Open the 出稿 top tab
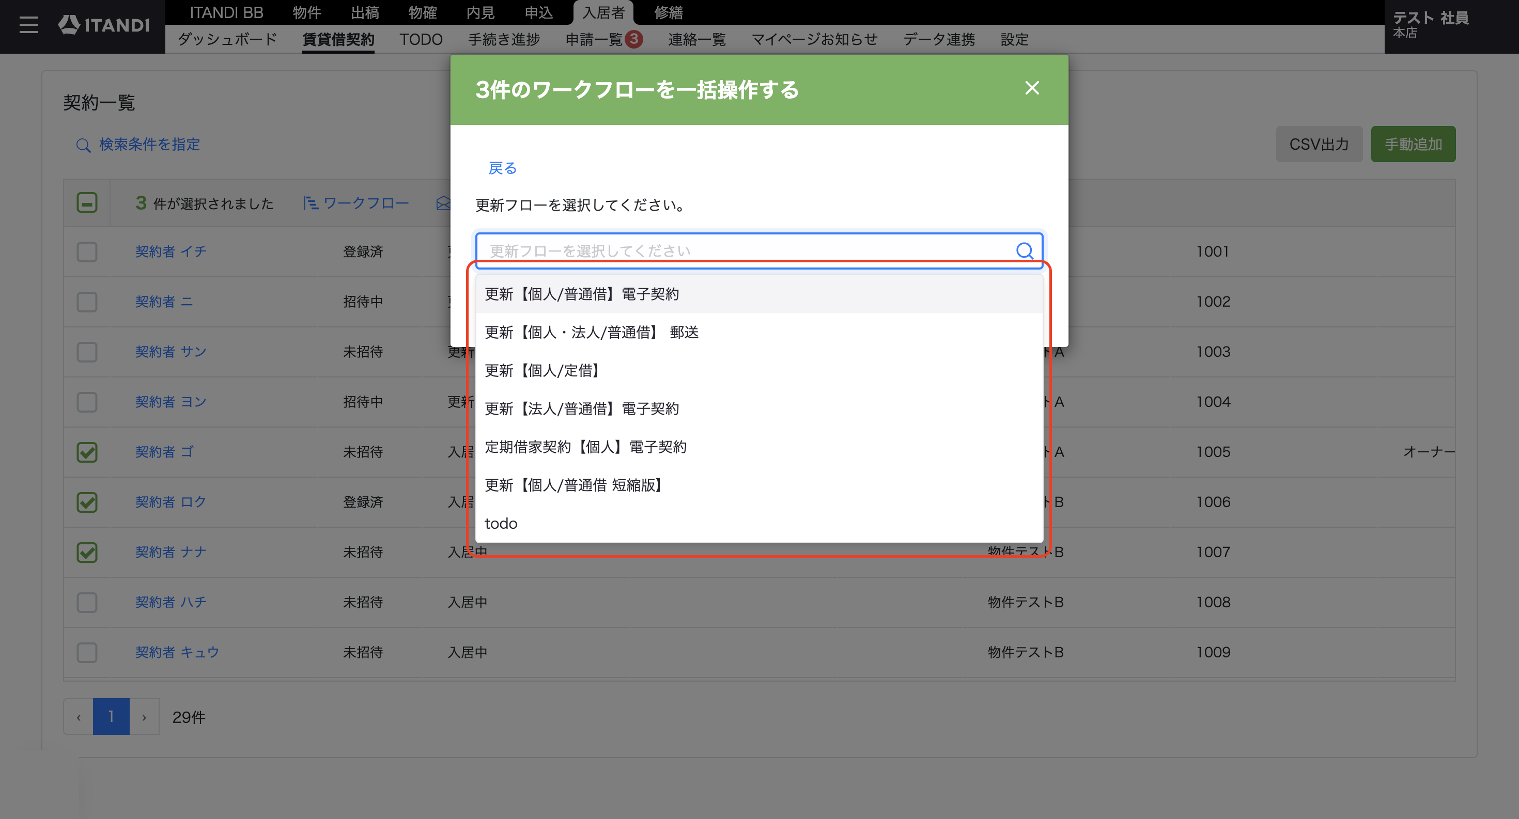This screenshot has height=819, width=1519. coord(364,12)
